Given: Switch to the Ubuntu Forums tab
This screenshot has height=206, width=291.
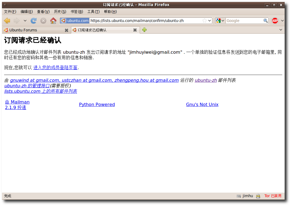Looking at the screenshot, I should [36, 30].
